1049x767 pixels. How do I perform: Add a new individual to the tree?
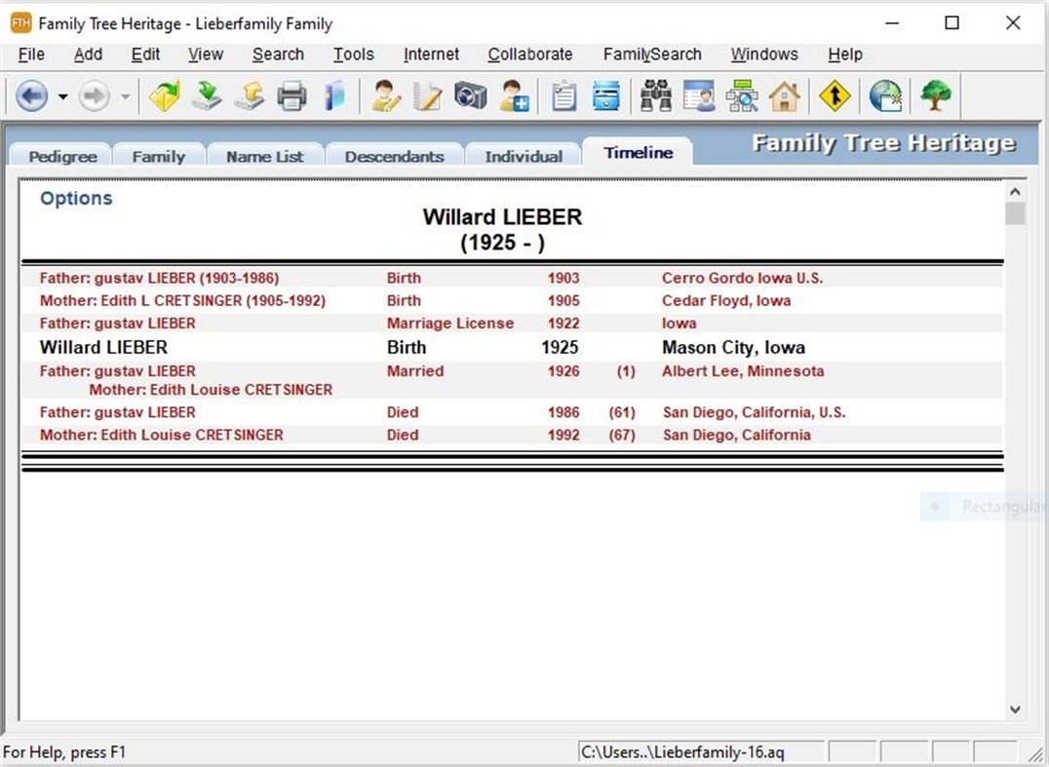coord(515,96)
